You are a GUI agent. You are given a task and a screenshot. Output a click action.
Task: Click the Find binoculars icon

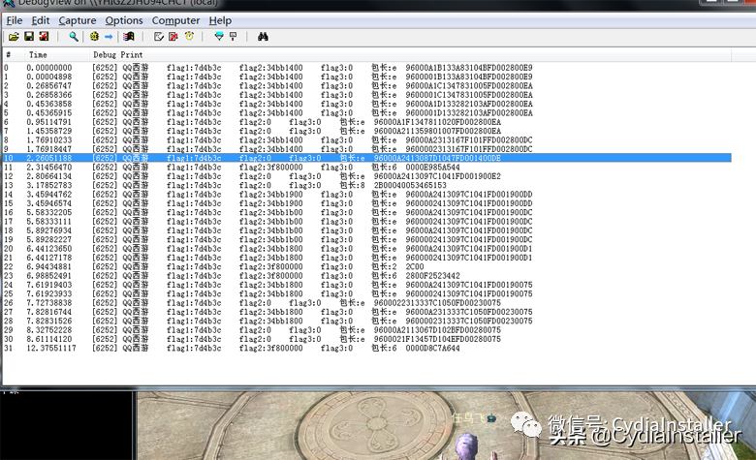(x=263, y=37)
